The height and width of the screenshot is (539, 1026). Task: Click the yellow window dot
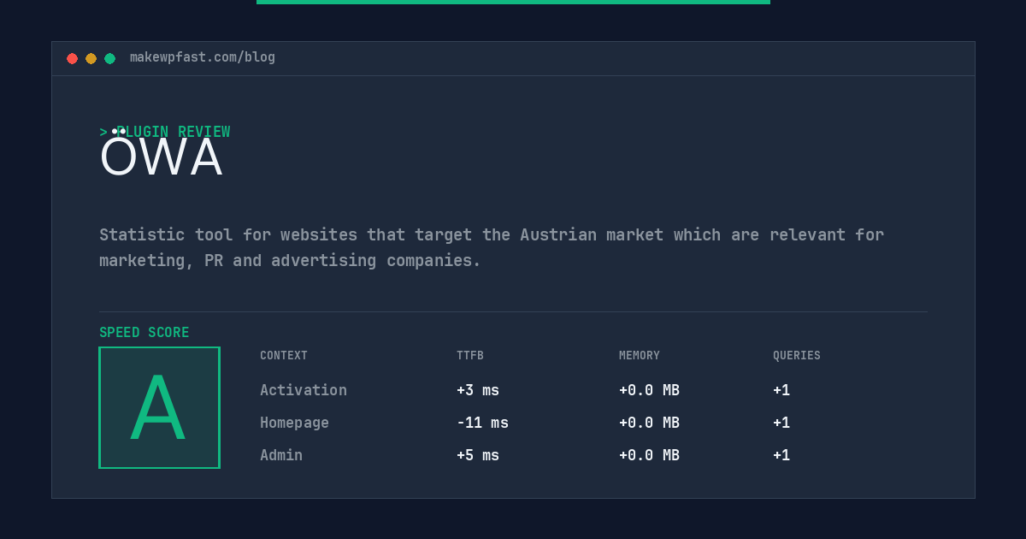point(91,58)
